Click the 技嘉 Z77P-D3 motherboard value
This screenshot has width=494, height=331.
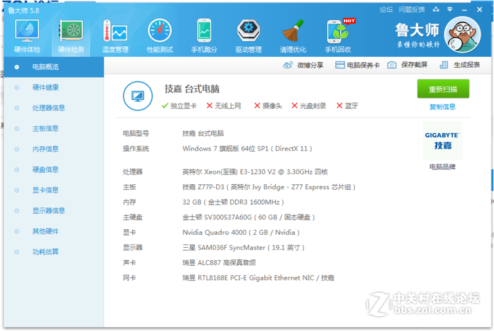[x=269, y=187]
